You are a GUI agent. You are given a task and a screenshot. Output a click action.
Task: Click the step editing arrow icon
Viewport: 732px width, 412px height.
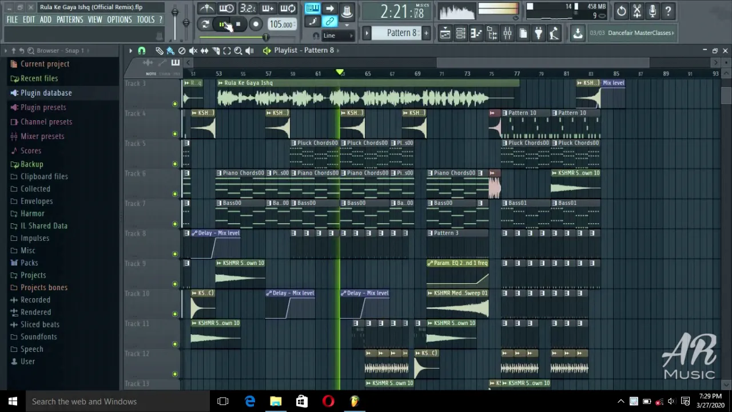click(329, 9)
